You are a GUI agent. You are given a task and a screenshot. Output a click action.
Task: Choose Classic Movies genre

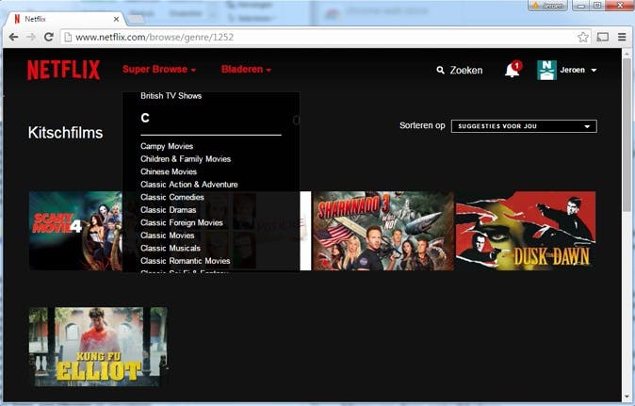pyautogui.click(x=168, y=235)
